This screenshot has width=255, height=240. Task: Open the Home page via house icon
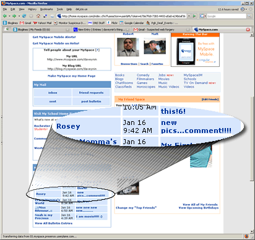pos(38,16)
